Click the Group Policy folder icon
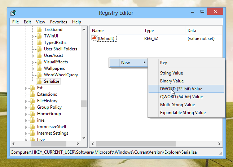This screenshot has width=233, height=167. coord(32,107)
